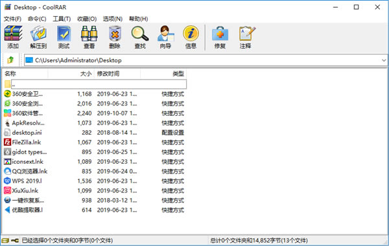
Task: Click the date 2018-03-12 cell
Action: [117, 200]
